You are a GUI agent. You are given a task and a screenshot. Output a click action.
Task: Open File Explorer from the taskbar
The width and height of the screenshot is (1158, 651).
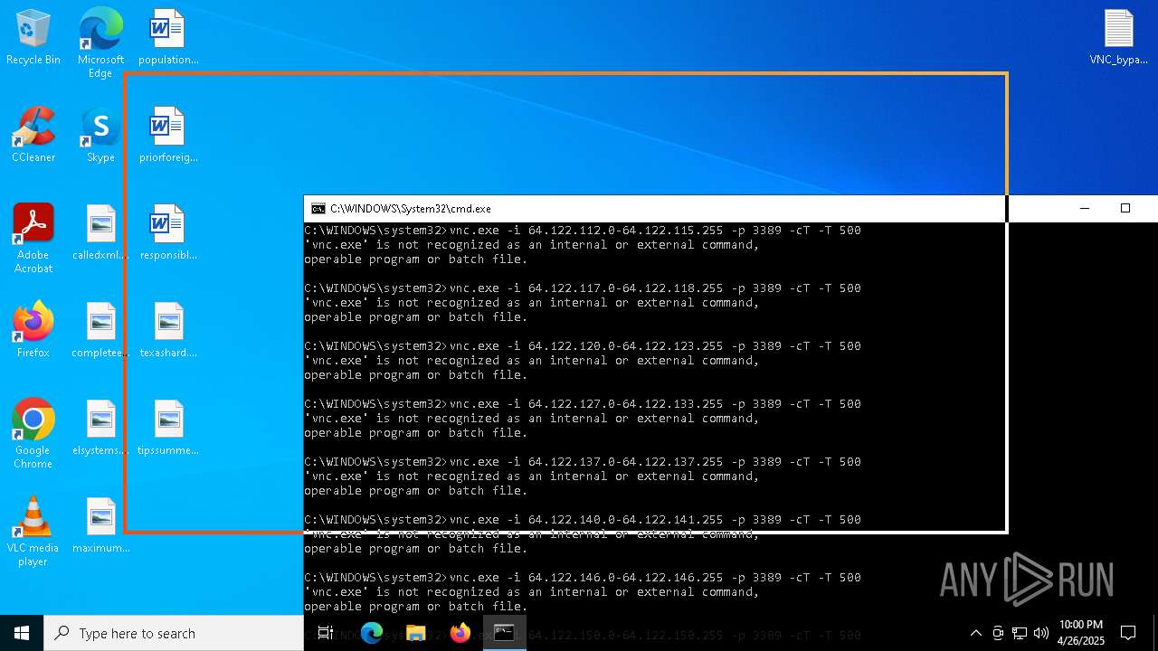[x=415, y=633]
